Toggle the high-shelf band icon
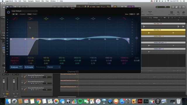This screenshot has height=105, width=187. tap(109, 19)
